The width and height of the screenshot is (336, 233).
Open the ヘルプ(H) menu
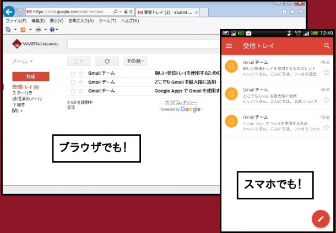coord(130,21)
